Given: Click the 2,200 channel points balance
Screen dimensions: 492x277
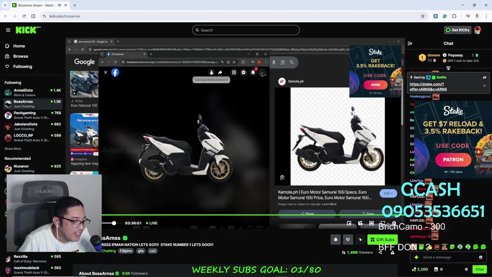Looking at the screenshot, I should 420,269.
